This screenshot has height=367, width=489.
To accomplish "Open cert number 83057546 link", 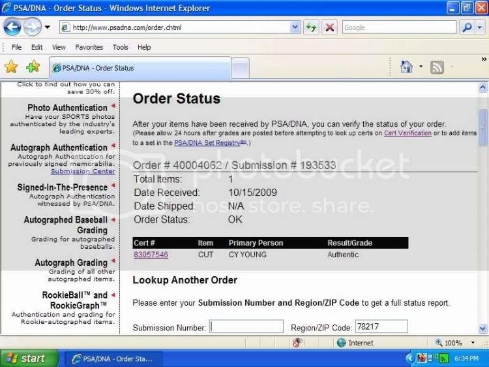I will point(151,255).
